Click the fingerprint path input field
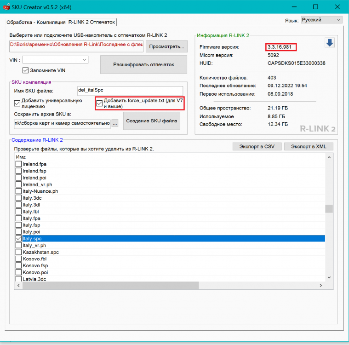The width and height of the screenshot is (349, 345). [x=76, y=46]
